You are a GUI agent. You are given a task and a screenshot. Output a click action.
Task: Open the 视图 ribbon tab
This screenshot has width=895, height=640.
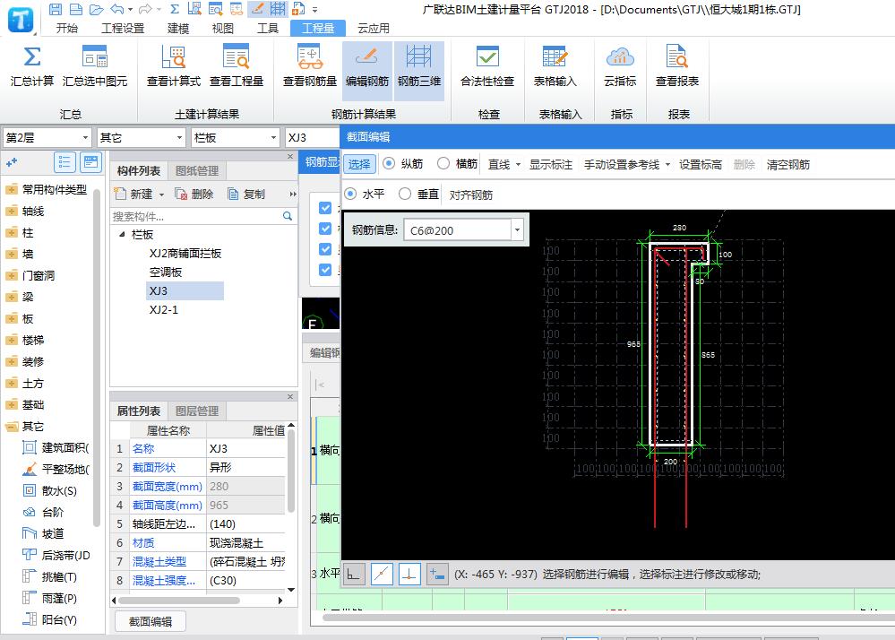coord(222,28)
